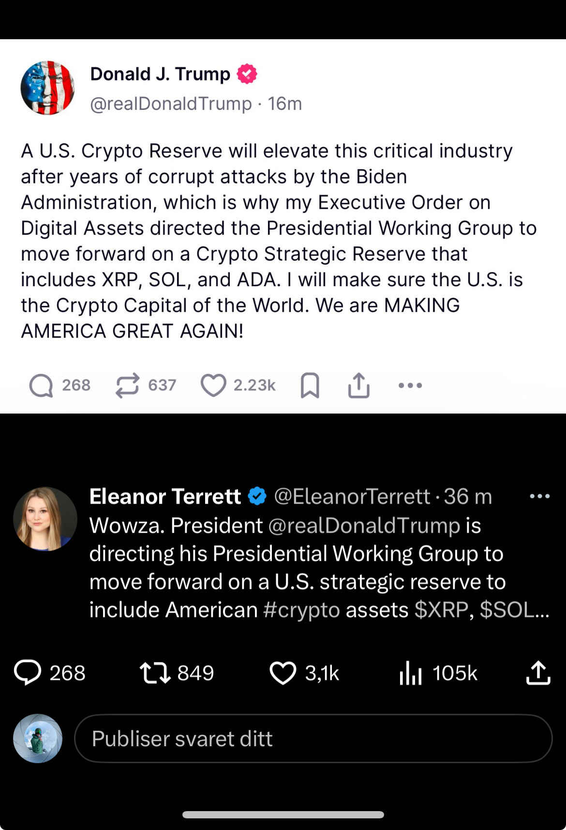View analytics showing 105k views

point(411,673)
